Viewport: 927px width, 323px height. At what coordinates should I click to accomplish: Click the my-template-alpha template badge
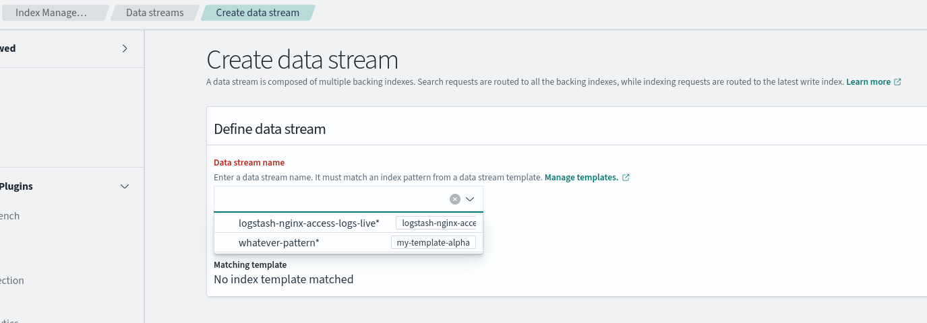pos(433,242)
